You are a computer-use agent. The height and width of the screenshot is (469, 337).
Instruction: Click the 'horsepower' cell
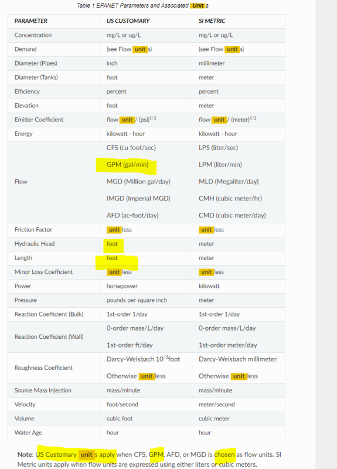(x=122, y=286)
